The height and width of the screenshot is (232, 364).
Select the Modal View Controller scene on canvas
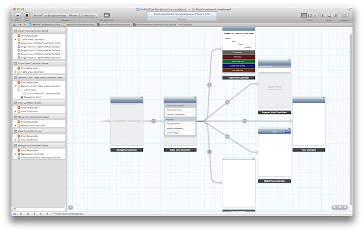[274, 152]
